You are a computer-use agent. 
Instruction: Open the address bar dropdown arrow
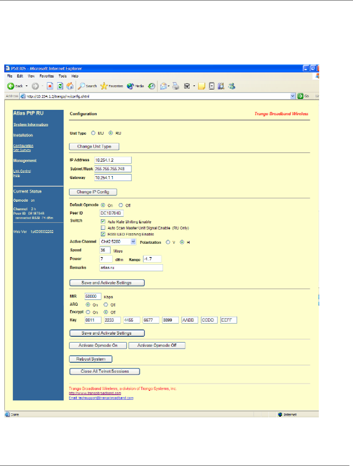pos(293,96)
